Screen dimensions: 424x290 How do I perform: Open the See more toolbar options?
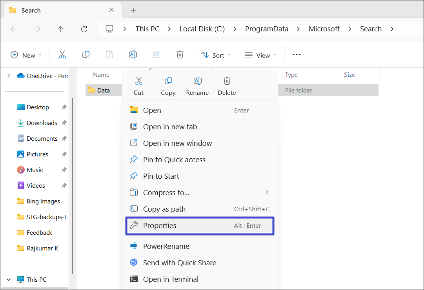click(297, 55)
